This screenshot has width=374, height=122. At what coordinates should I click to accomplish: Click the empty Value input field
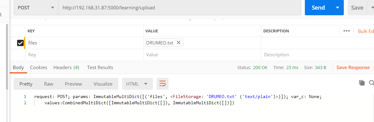coord(202,55)
